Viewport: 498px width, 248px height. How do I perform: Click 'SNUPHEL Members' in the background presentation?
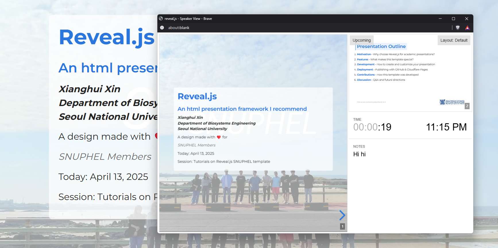tap(105, 157)
